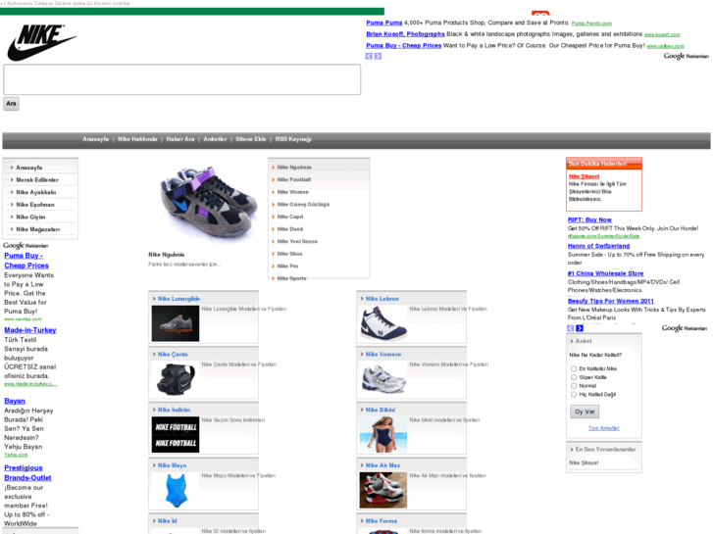Click previous arrow in top ad block
713x534 pixels.
(369, 56)
